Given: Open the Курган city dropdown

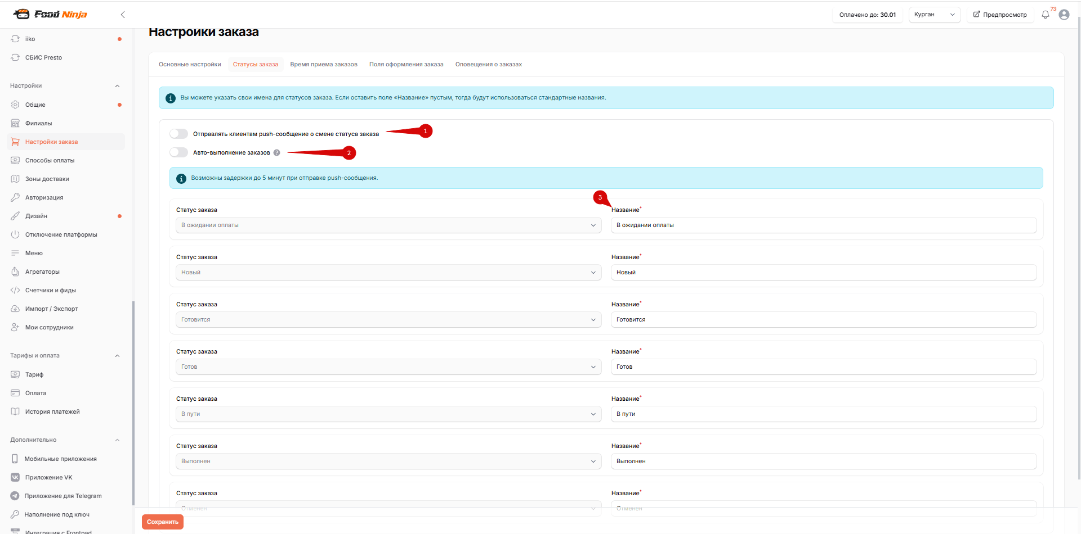Looking at the screenshot, I should [935, 15].
